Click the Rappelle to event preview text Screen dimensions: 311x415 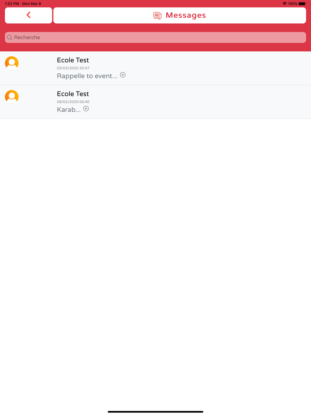pyautogui.click(x=87, y=76)
